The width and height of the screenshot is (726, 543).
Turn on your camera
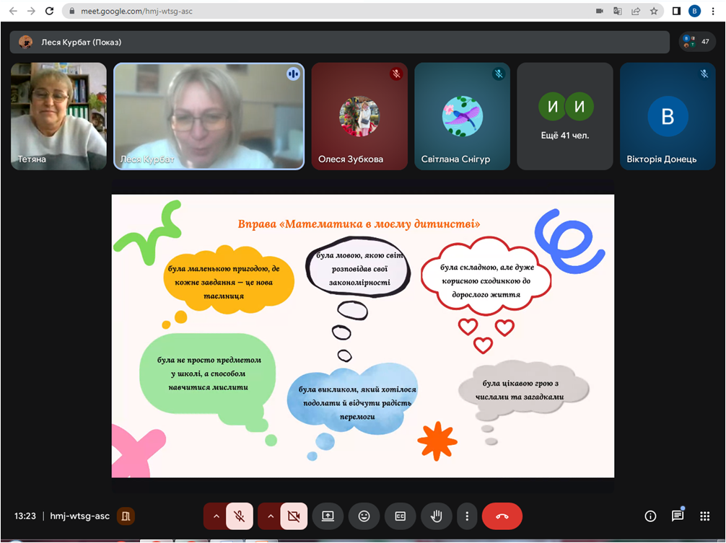(294, 516)
